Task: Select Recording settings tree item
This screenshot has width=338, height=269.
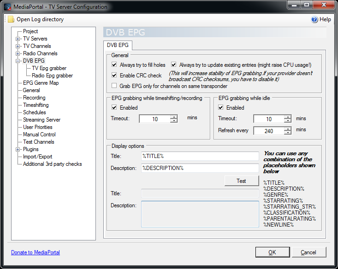Action: pos(34,98)
